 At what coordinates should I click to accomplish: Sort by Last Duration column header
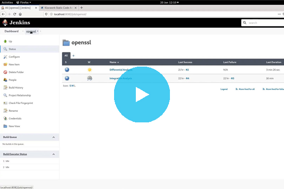click(x=274, y=62)
